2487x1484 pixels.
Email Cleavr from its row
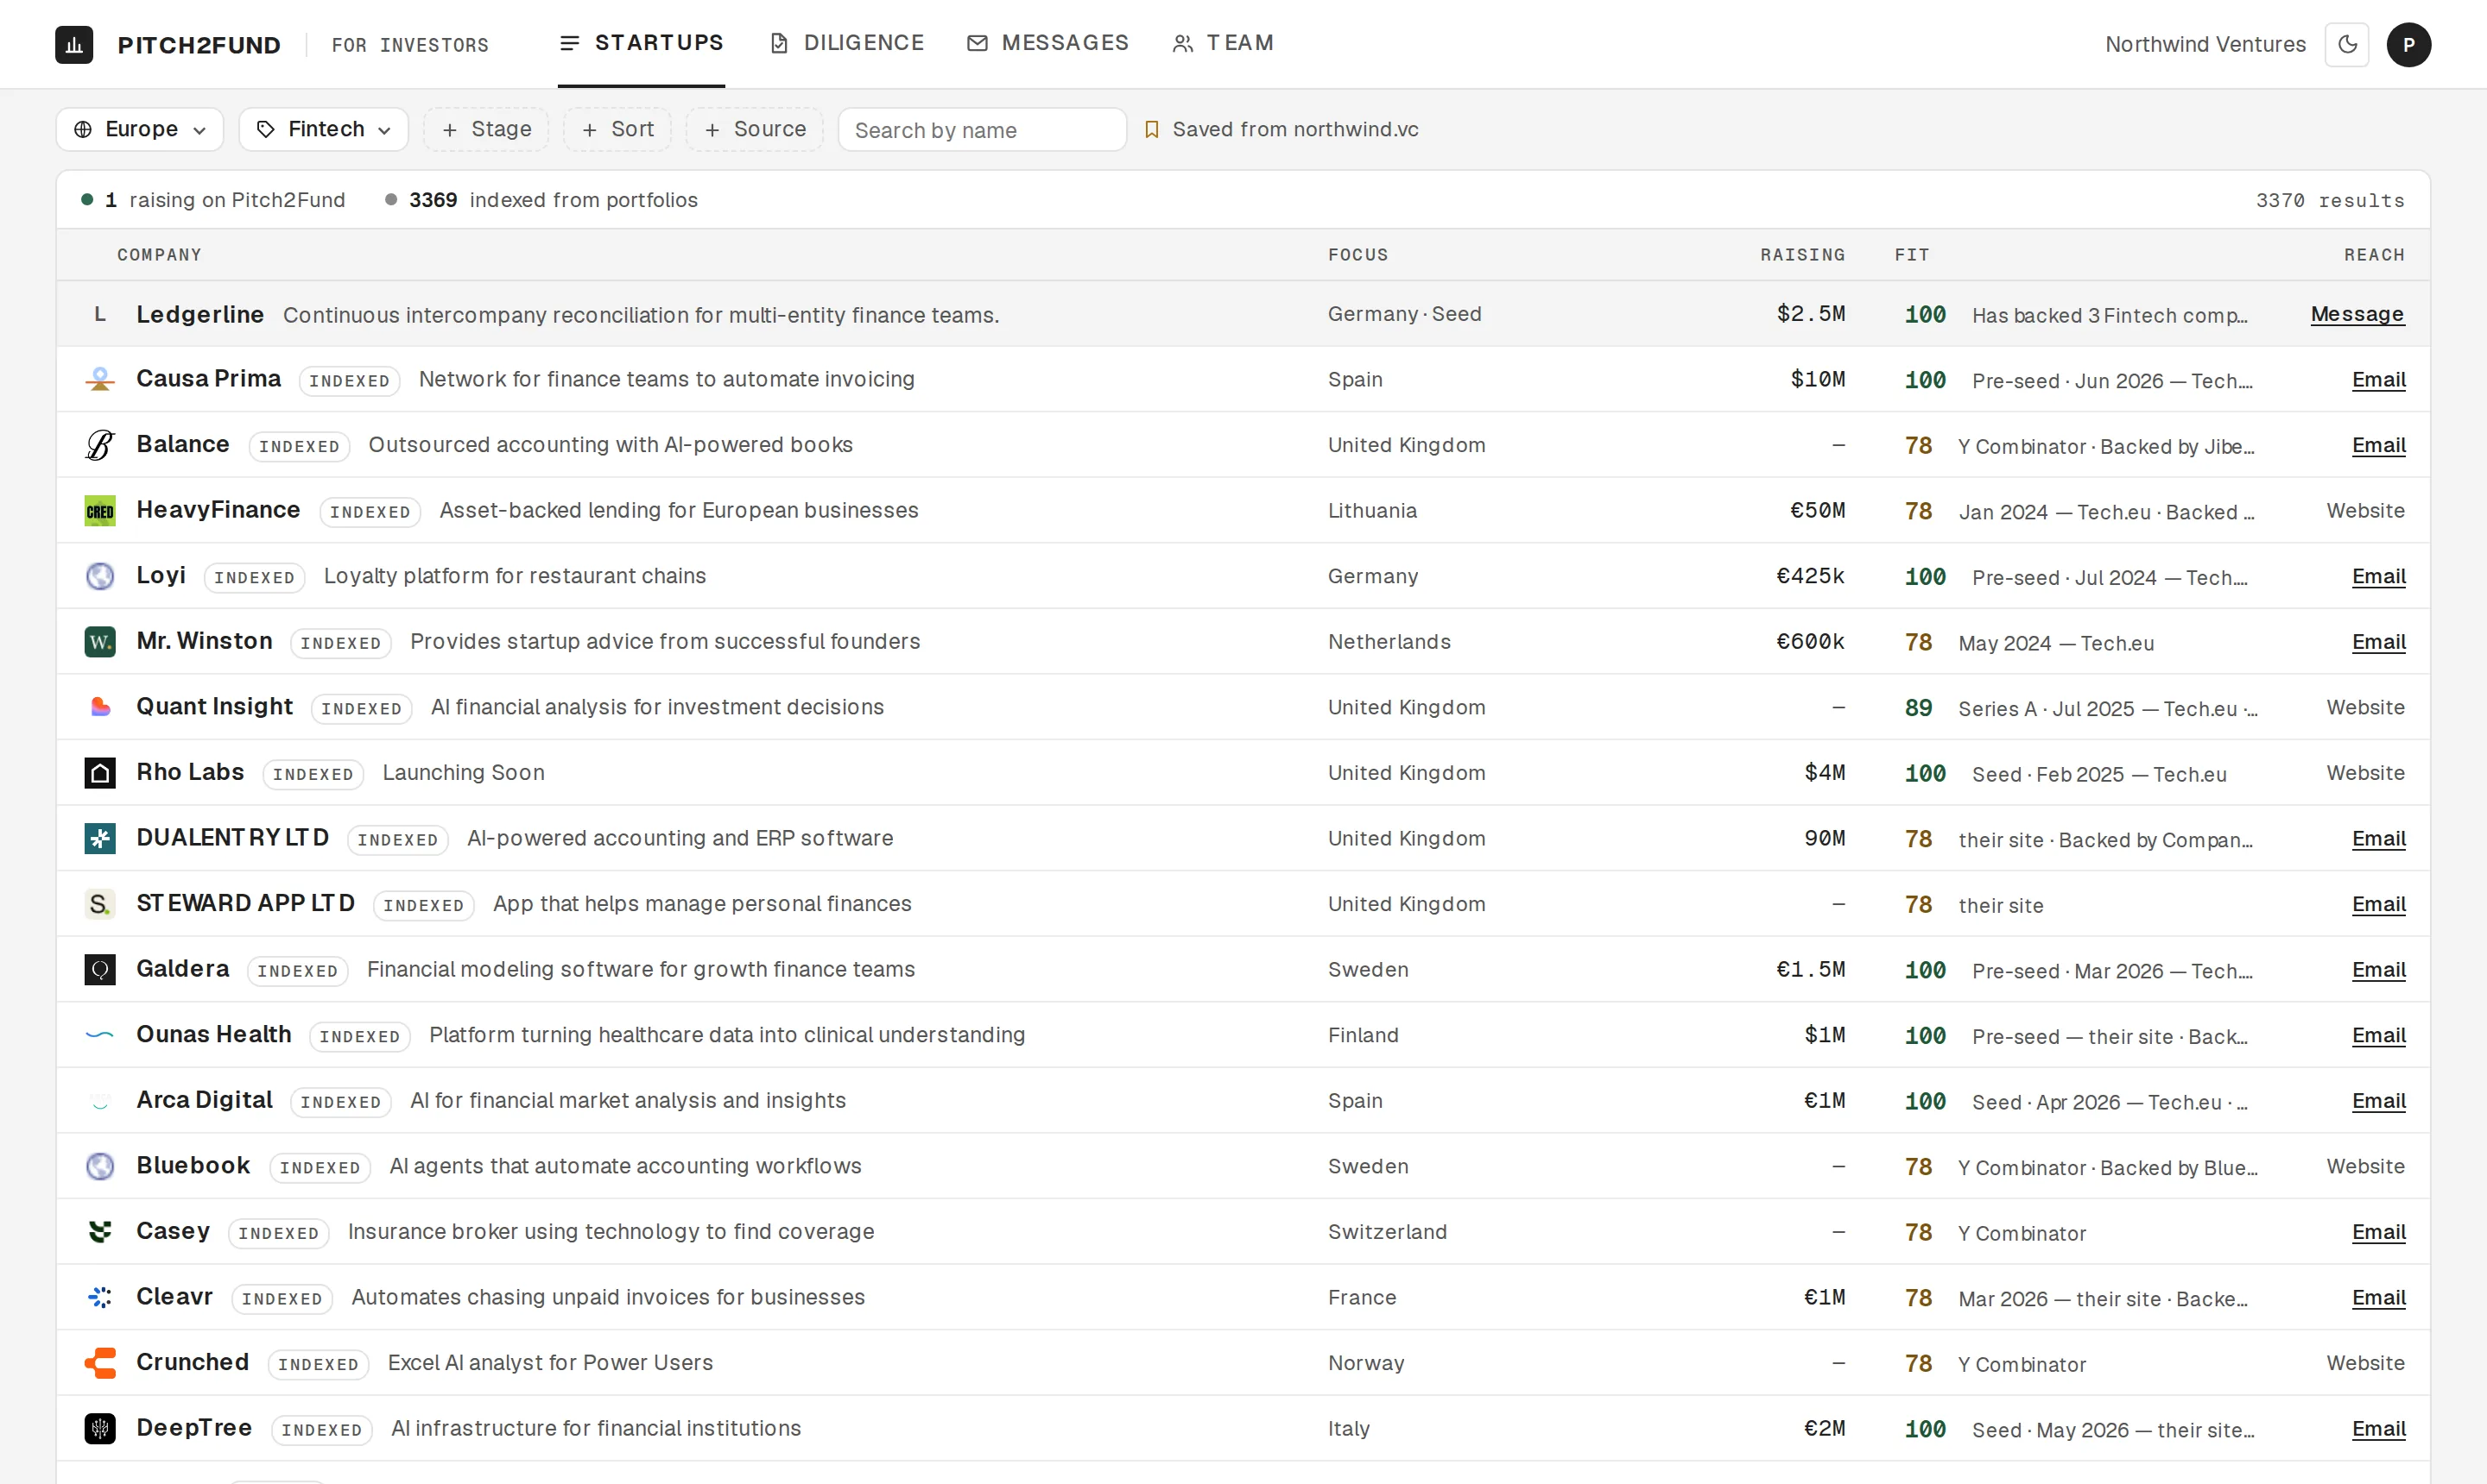click(x=2378, y=1298)
